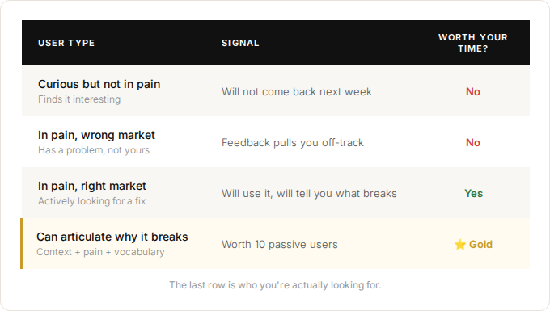Click 'Feedback pulls you off-track' text
This screenshot has width=550, height=311.
click(x=293, y=142)
